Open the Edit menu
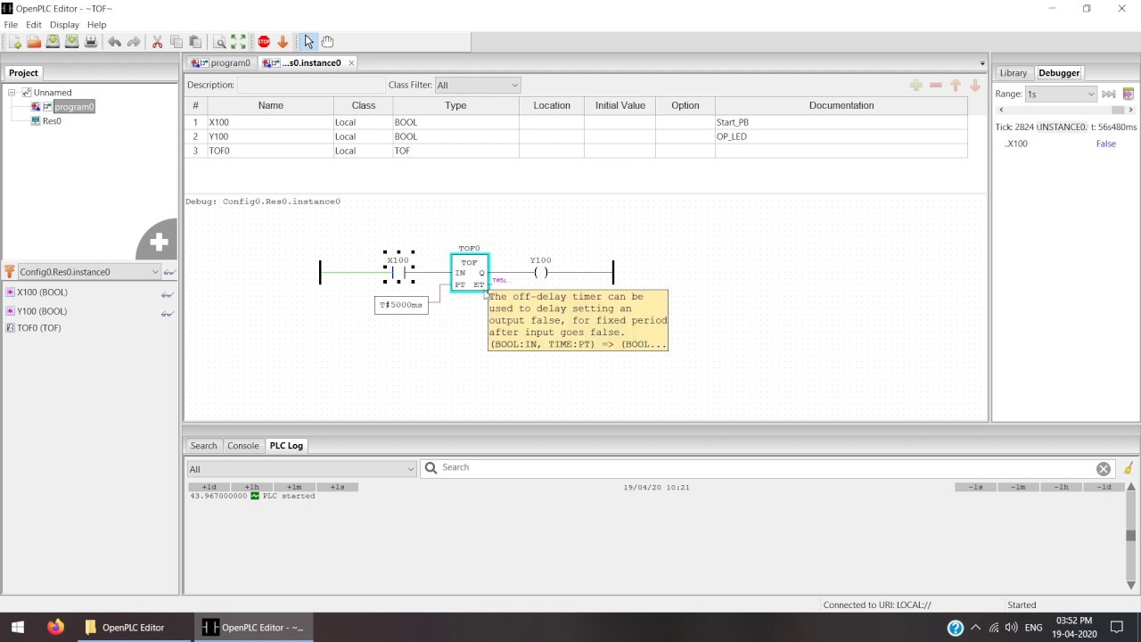Screen dimensions: 1141x642 (34, 24)
